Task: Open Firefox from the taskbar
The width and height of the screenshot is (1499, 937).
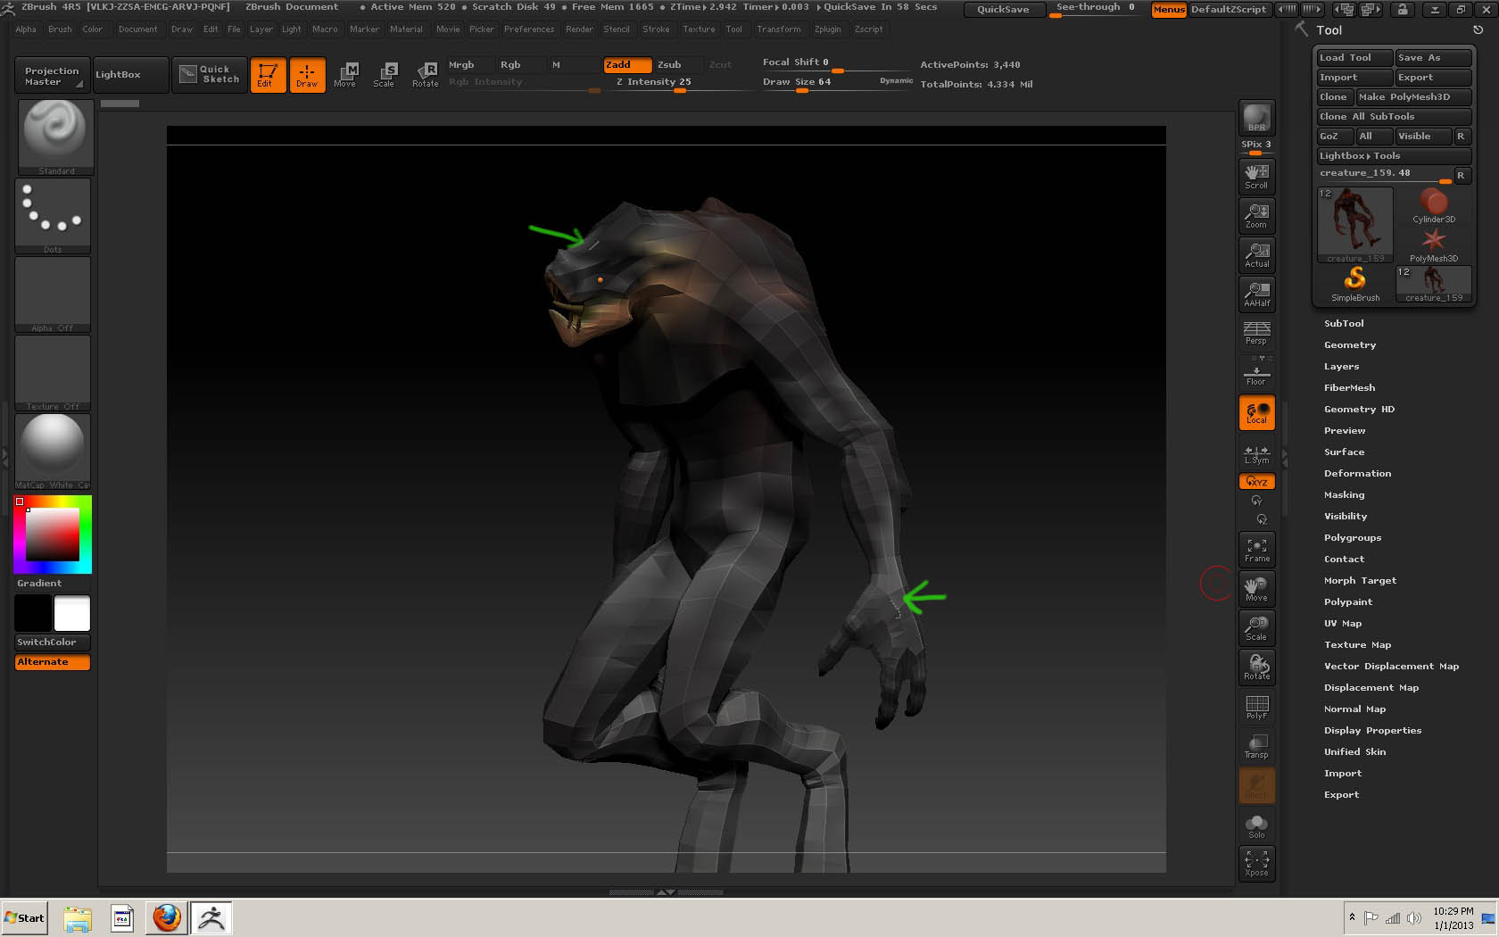Action: [x=166, y=917]
